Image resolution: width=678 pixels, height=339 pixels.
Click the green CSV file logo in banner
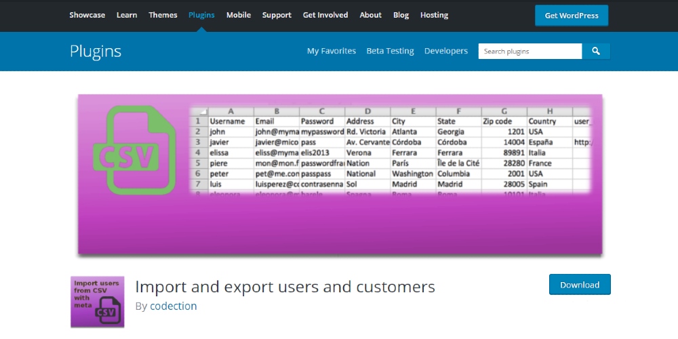[134, 150]
